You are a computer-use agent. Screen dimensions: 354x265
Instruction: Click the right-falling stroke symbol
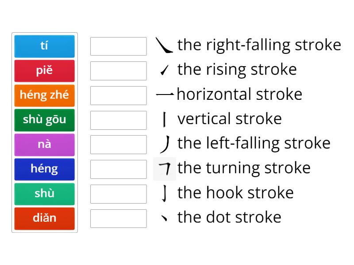164,44
